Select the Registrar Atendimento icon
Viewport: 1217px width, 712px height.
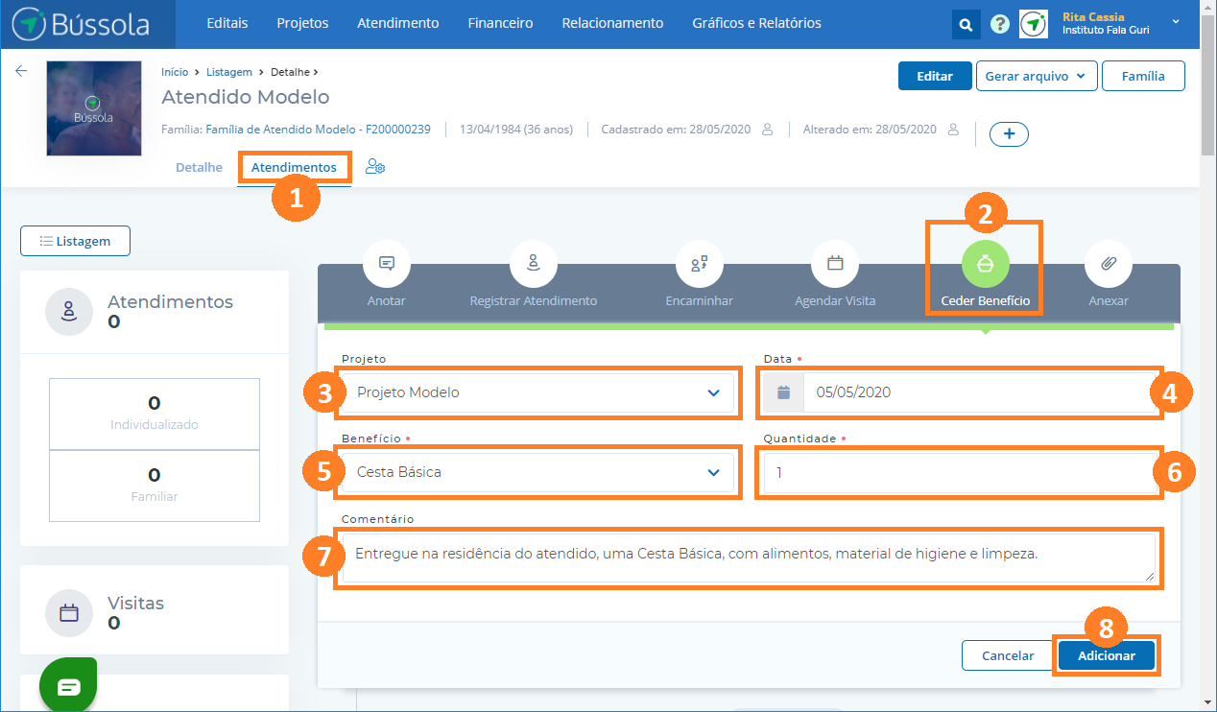[x=534, y=264]
